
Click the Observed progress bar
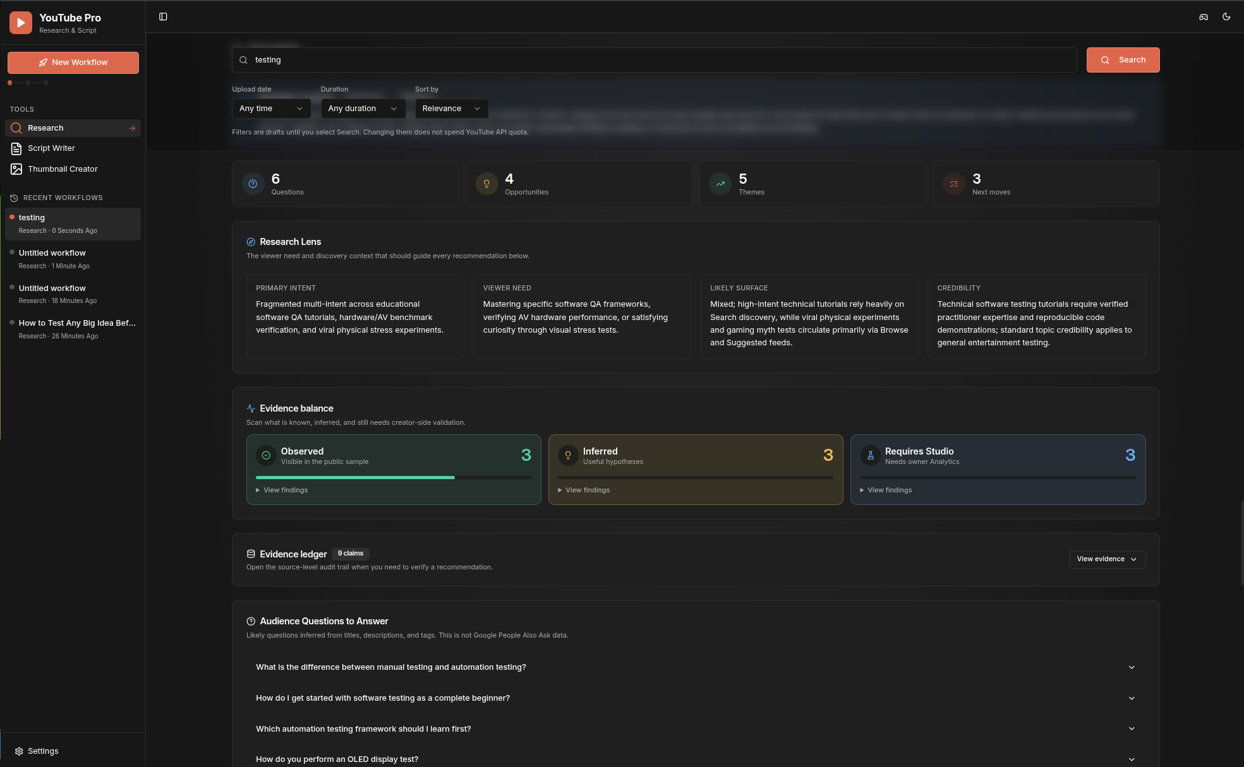pyautogui.click(x=394, y=478)
